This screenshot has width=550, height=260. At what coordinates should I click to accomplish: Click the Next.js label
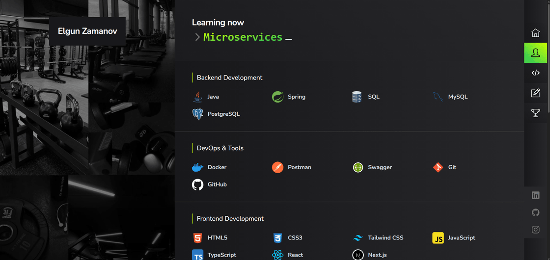pos(377,255)
